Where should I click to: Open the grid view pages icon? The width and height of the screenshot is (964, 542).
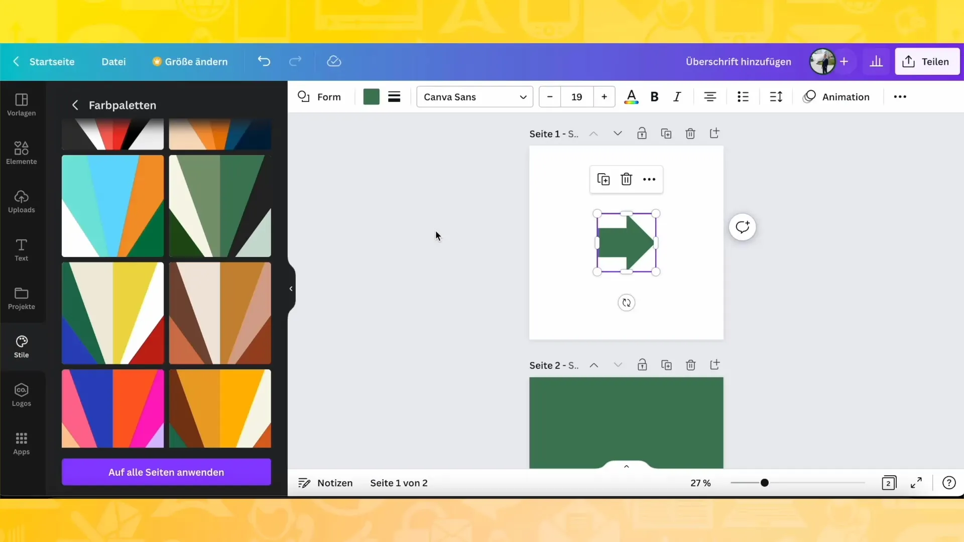889,483
